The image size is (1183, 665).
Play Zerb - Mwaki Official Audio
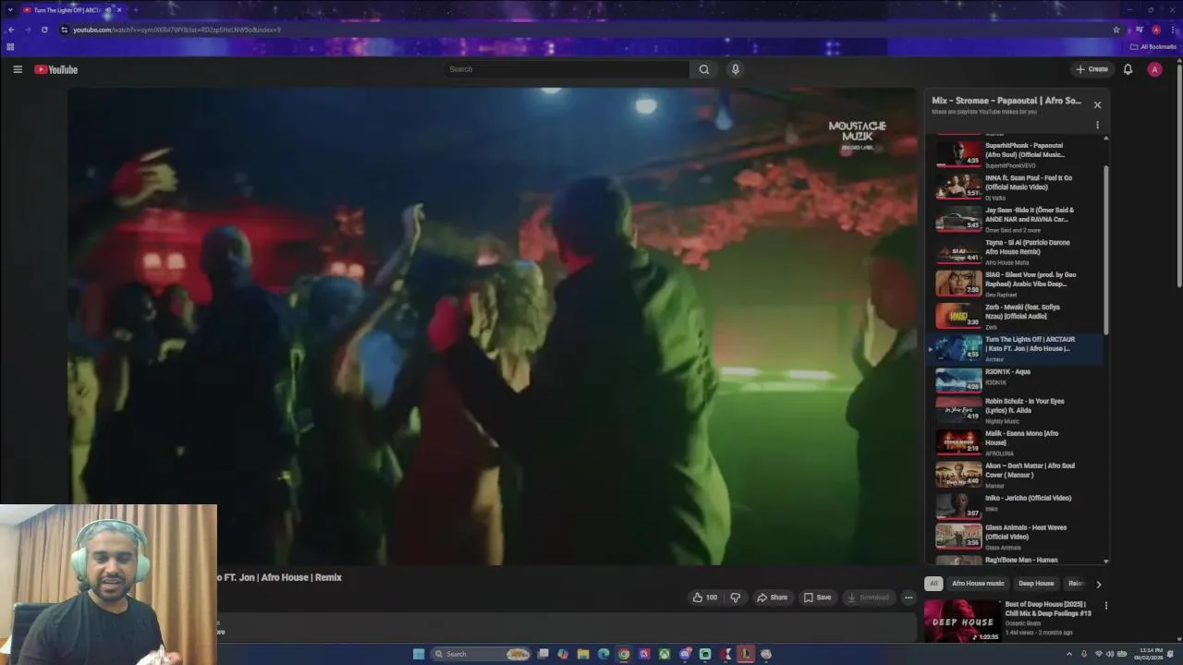coord(1017,316)
